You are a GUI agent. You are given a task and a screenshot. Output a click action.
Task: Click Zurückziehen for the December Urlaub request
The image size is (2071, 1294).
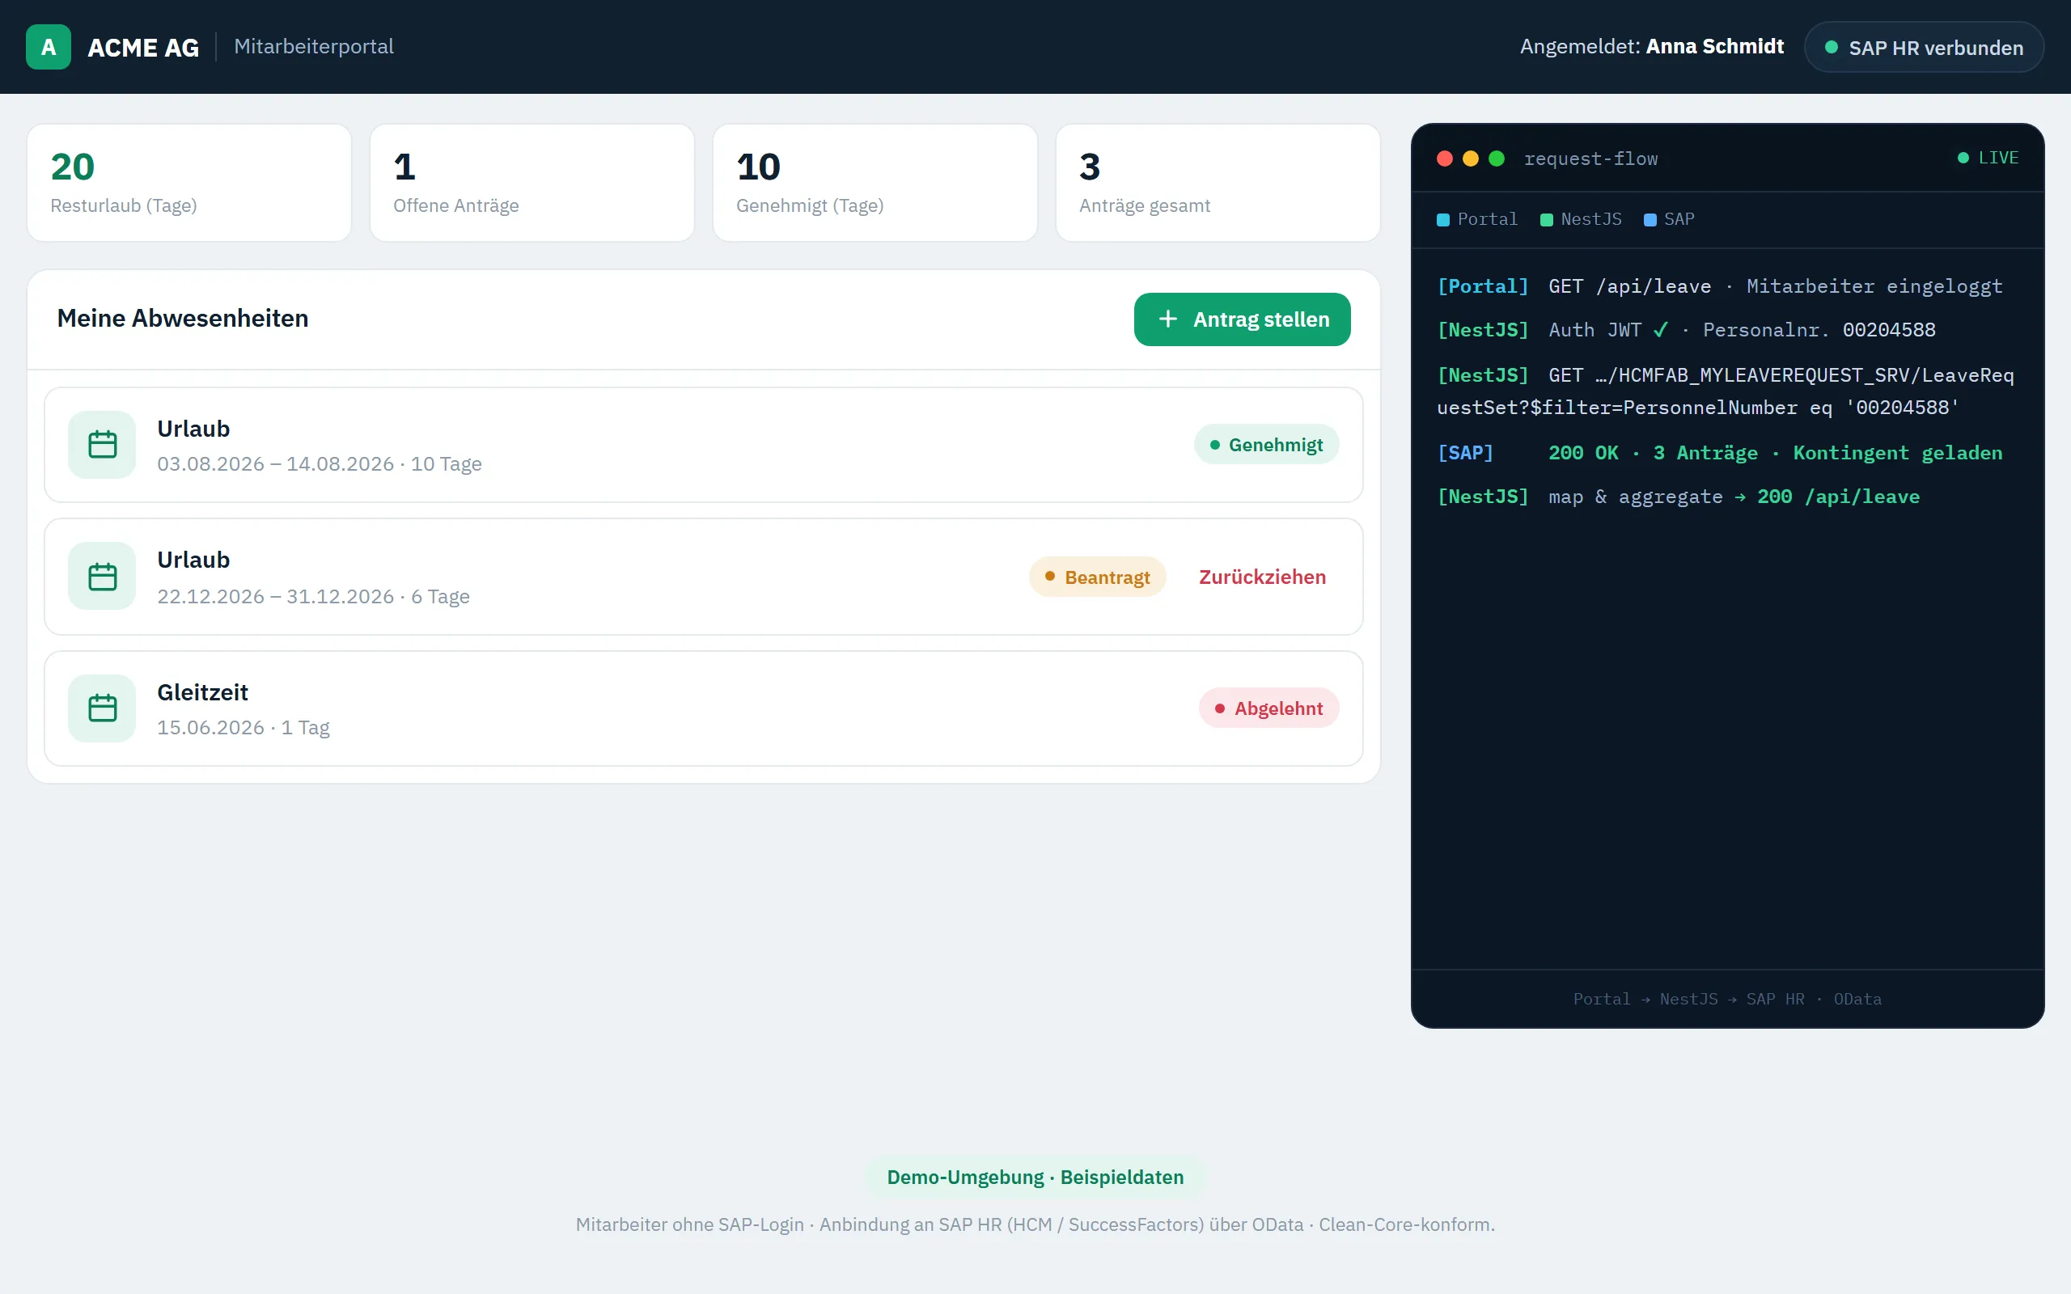tap(1261, 577)
